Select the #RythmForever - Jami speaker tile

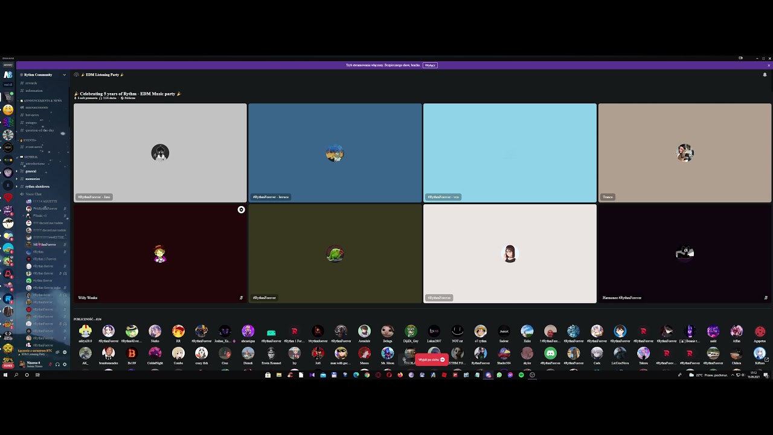click(160, 153)
